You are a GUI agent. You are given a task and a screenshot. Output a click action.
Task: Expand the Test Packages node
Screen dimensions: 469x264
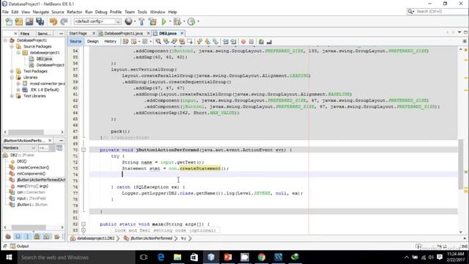pyautogui.click(x=12, y=71)
